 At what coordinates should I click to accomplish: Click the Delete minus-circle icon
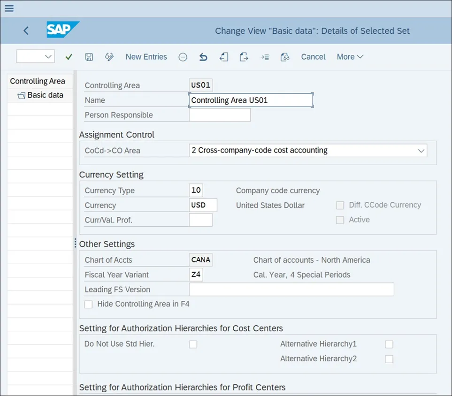(x=183, y=57)
